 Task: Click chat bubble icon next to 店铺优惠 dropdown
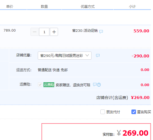98,56
